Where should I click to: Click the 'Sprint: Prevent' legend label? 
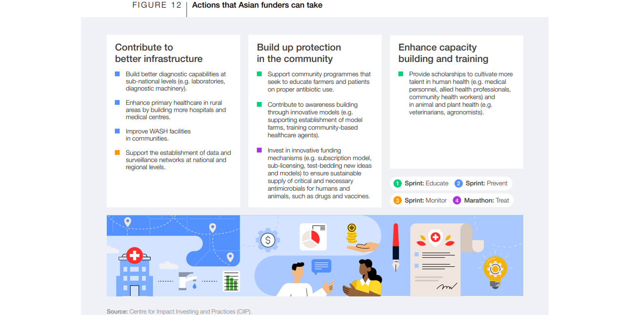coord(487,183)
